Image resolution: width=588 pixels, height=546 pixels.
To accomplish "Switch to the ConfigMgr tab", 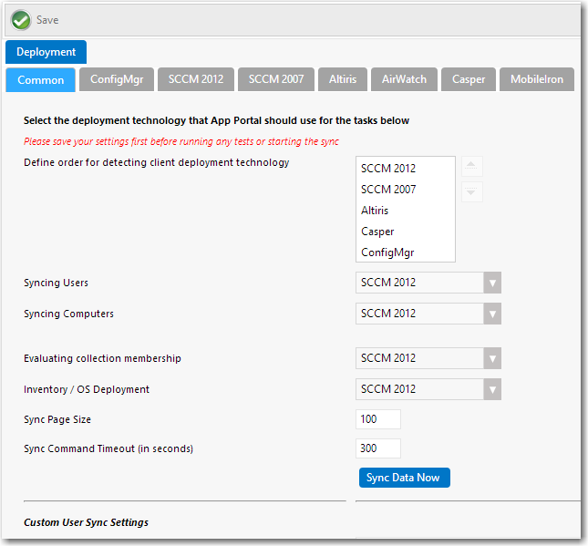I will (117, 79).
